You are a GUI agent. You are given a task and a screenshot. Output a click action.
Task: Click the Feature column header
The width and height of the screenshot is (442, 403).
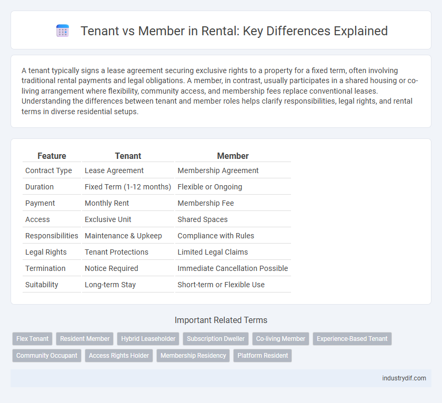pyautogui.click(x=52, y=156)
